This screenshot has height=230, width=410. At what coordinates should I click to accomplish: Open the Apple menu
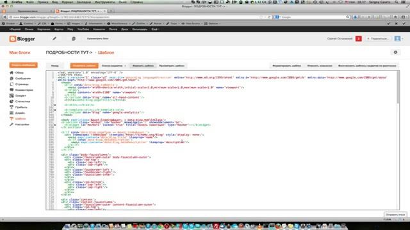pyautogui.click(x=6, y=2)
